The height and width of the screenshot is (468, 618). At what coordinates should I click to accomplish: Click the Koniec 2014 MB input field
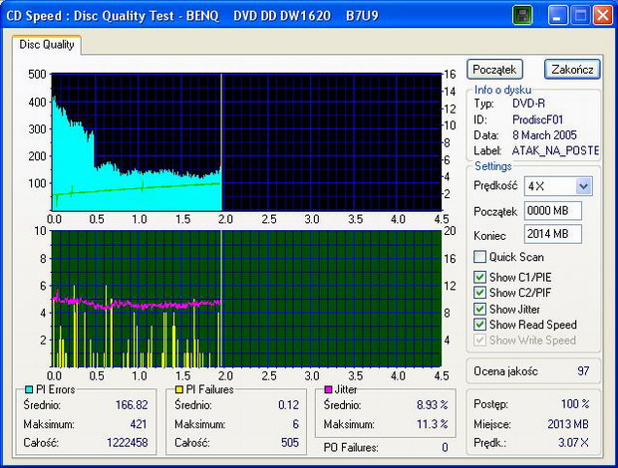click(552, 234)
